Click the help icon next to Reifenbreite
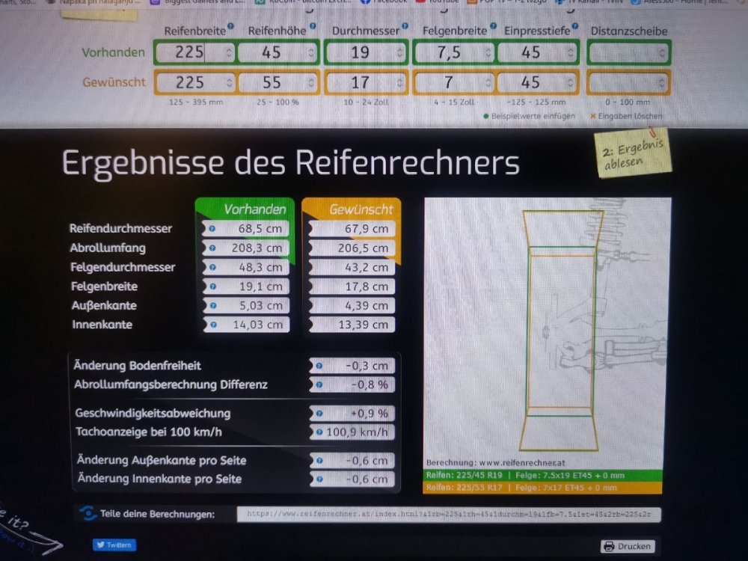This screenshot has height=561, width=748. pos(230,27)
